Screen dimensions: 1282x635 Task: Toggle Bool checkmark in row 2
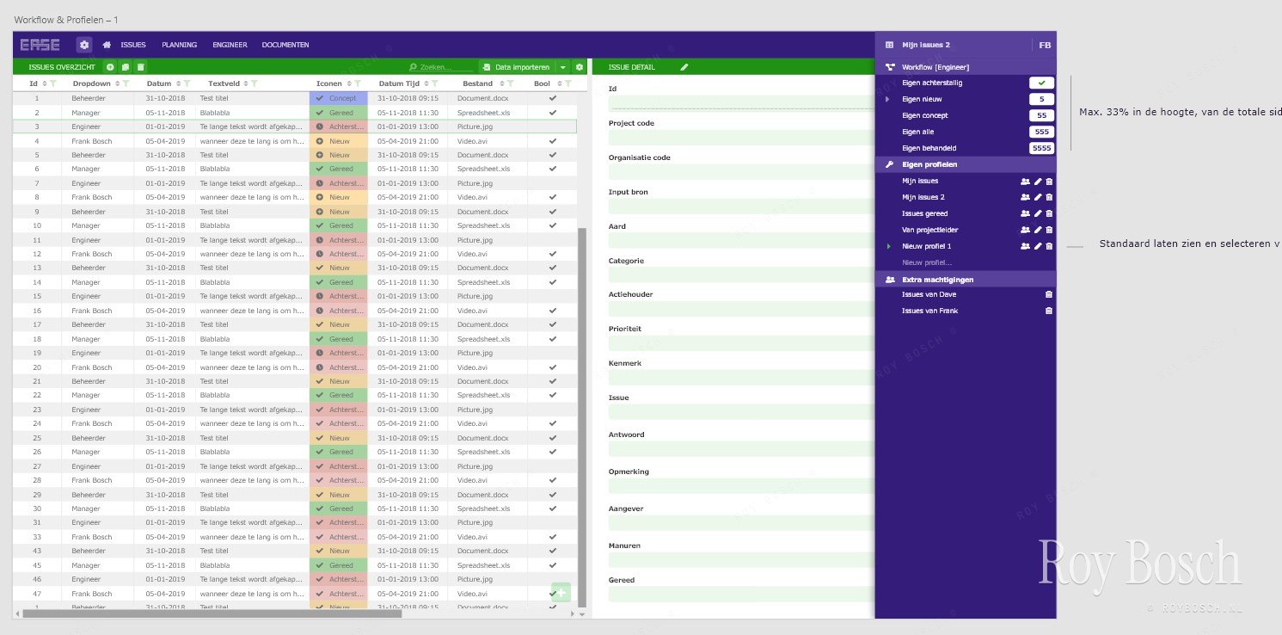pos(553,113)
